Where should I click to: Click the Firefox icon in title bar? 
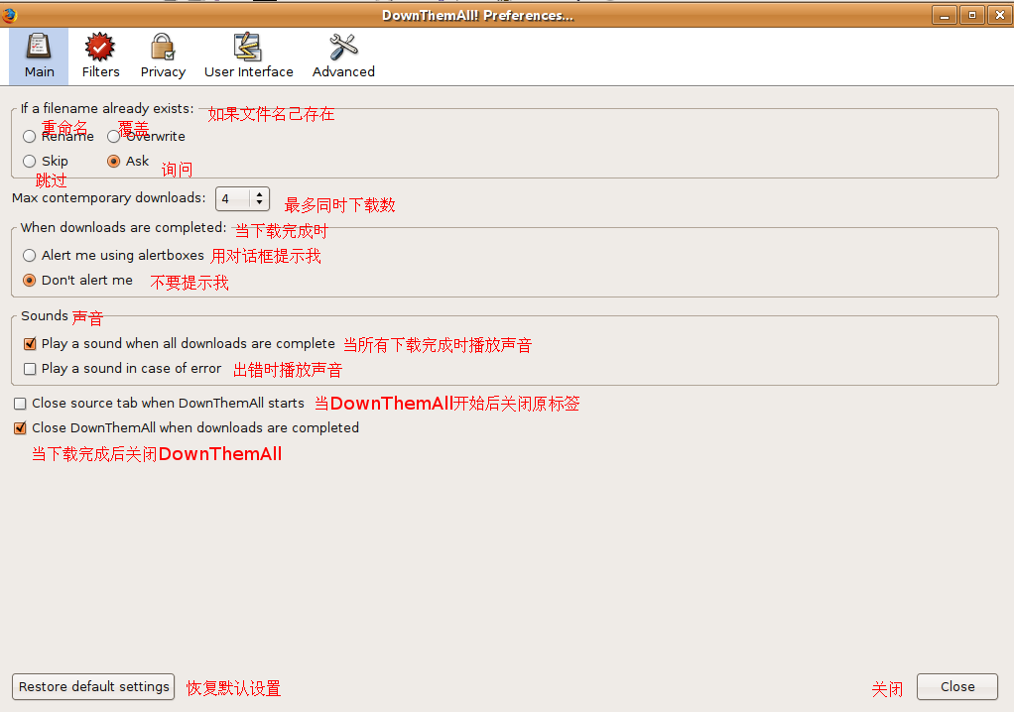(9, 15)
